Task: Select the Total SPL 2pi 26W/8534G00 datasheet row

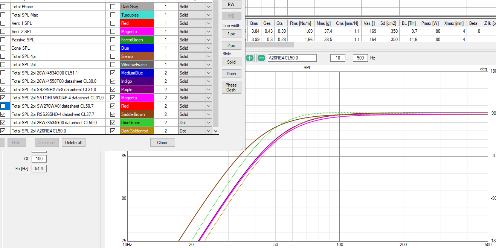Action: click(58, 123)
